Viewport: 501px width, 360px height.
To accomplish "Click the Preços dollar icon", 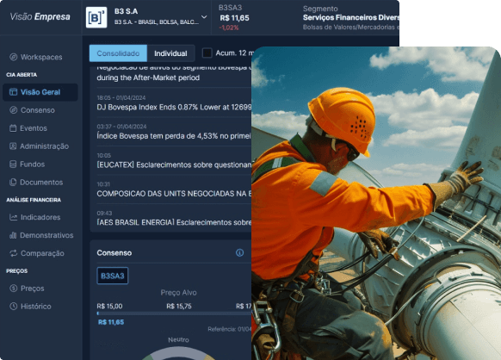I will 14,288.
